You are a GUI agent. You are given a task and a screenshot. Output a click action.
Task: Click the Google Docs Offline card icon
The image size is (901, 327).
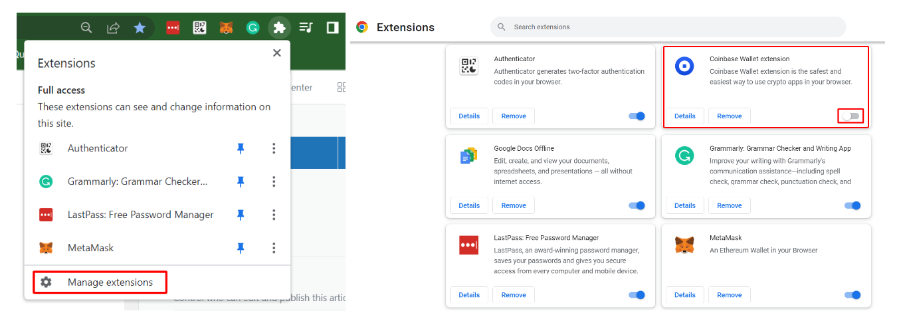(x=469, y=156)
